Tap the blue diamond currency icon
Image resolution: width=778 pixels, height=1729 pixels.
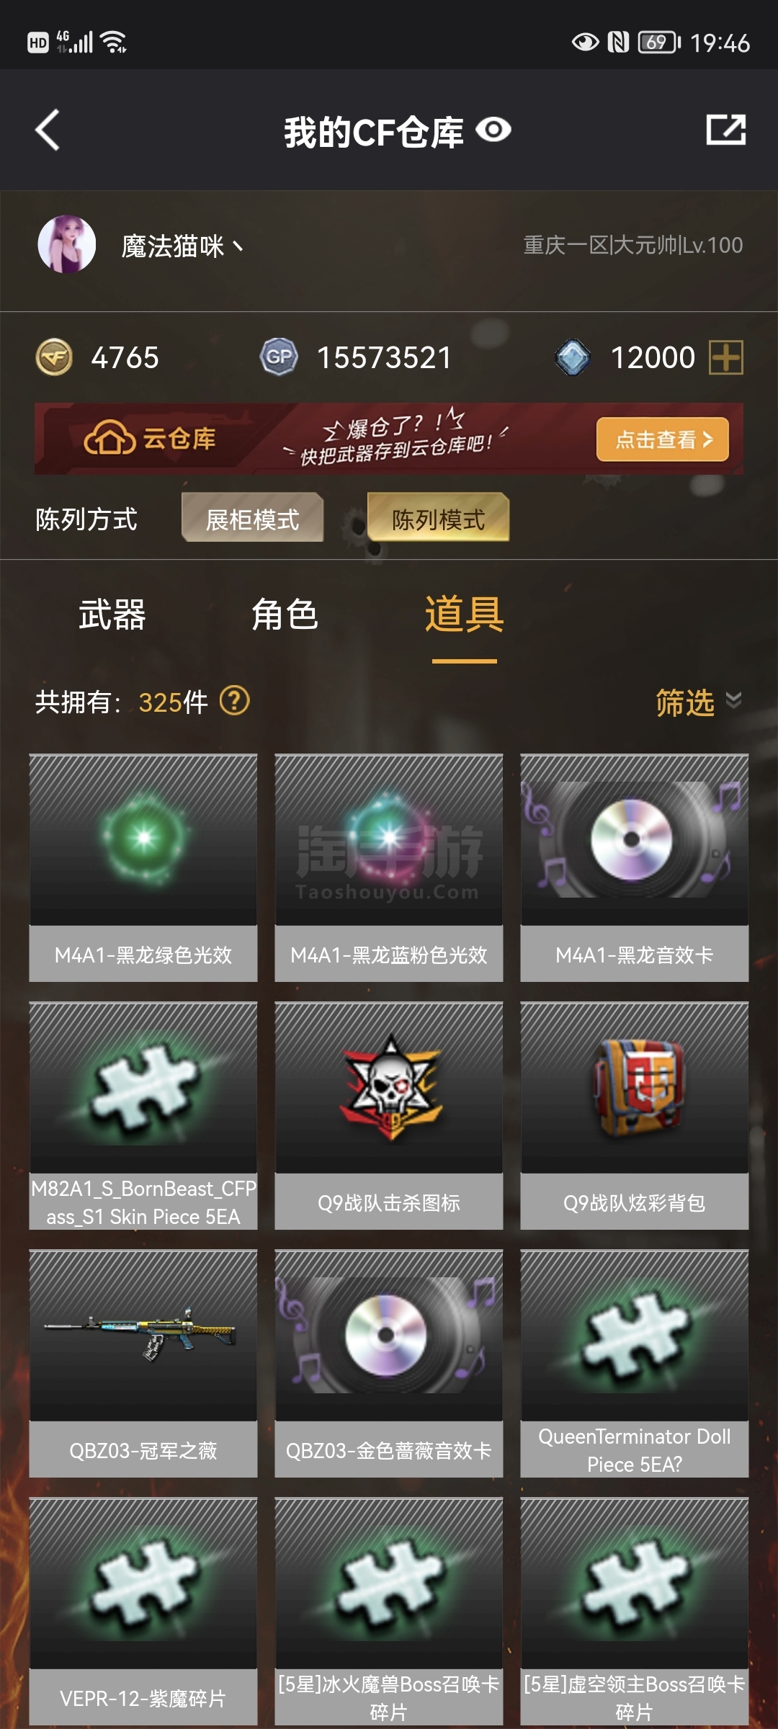(573, 357)
